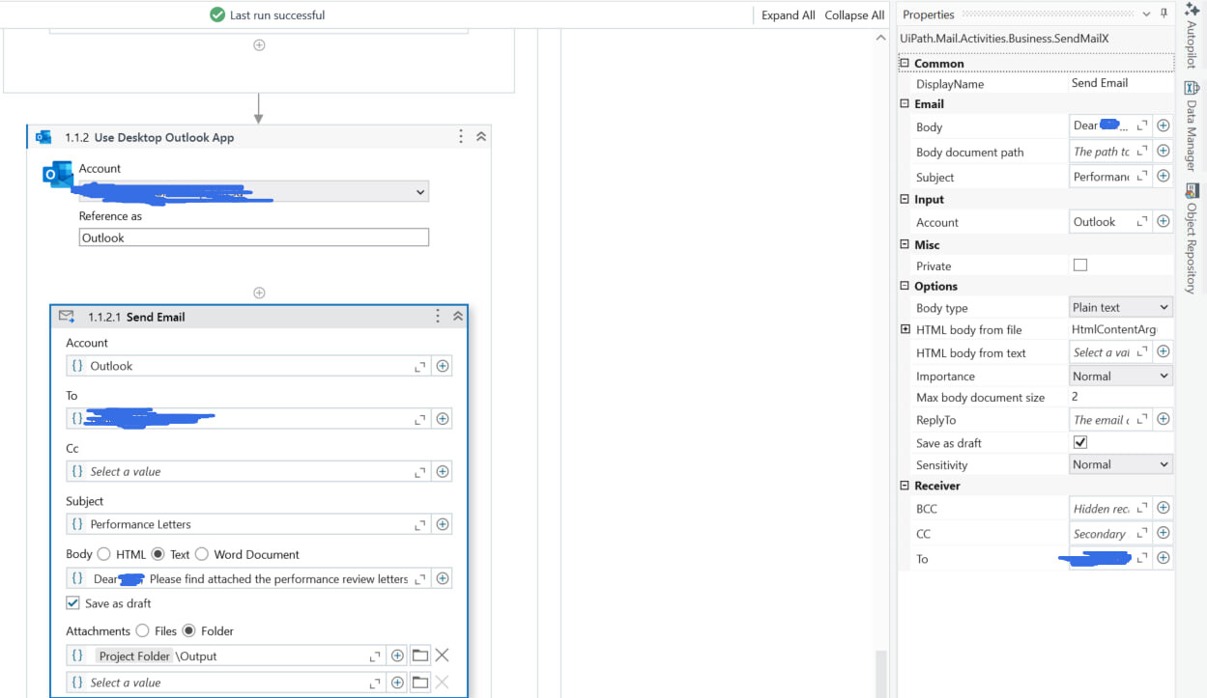Click the folder browse icon for second attachment
The image size is (1207, 698).
point(419,682)
